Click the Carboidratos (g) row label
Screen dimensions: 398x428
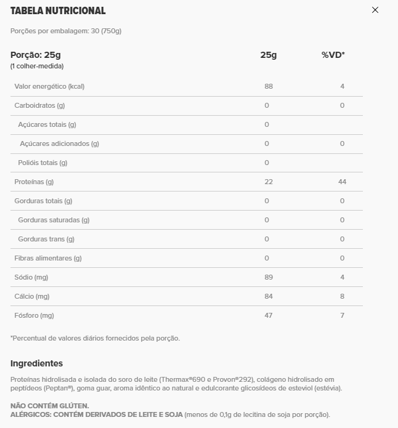pyautogui.click(x=39, y=105)
